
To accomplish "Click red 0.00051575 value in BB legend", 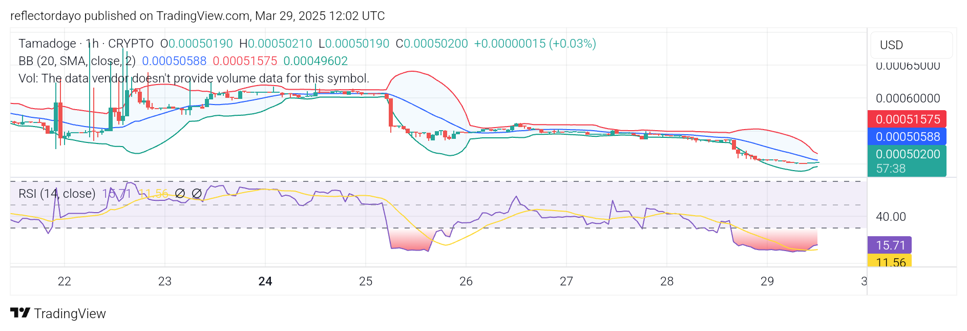I will [245, 61].
